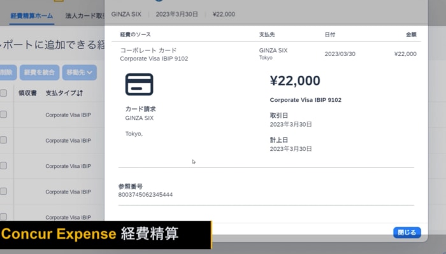Viewport: 446px width, 254px height.
Task: Click the card charge icon in dialog
Action: [139, 85]
